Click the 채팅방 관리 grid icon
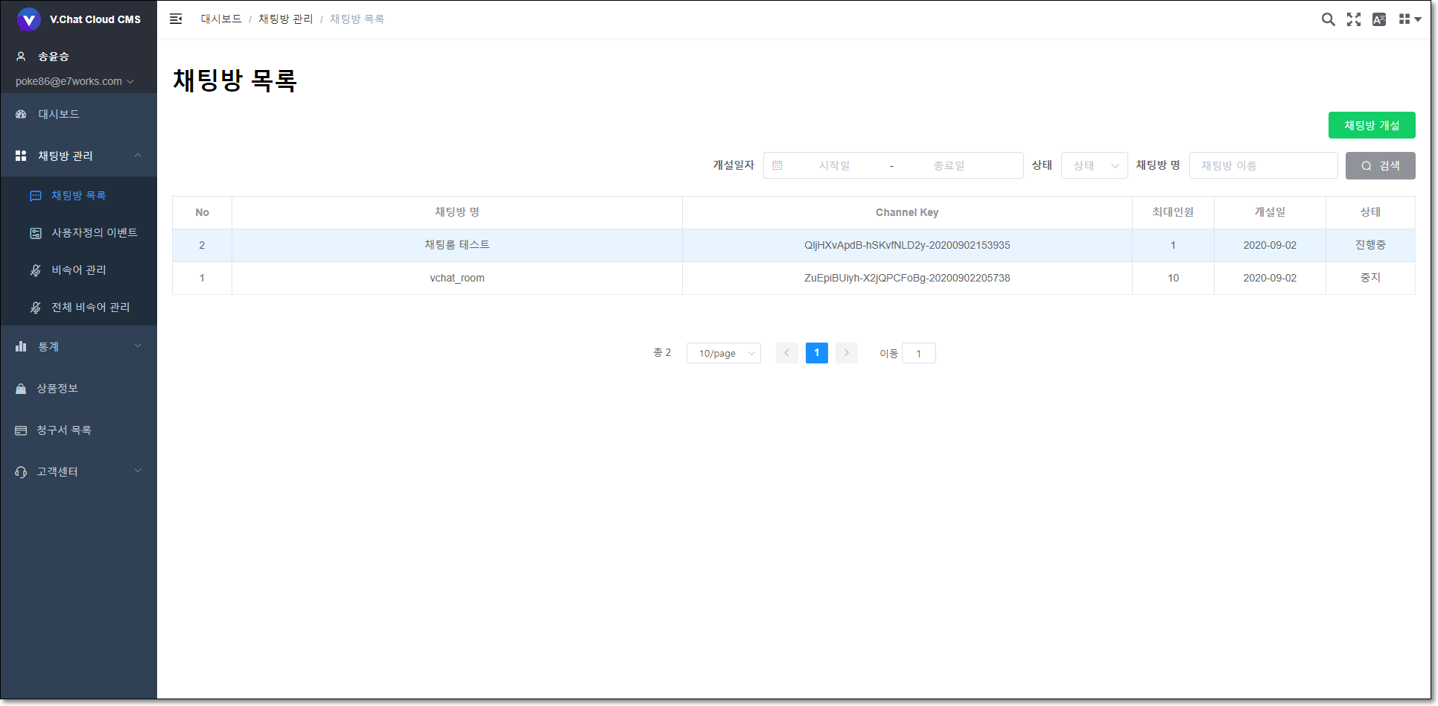The height and width of the screenshot is (706, 1438). [21, 156]
